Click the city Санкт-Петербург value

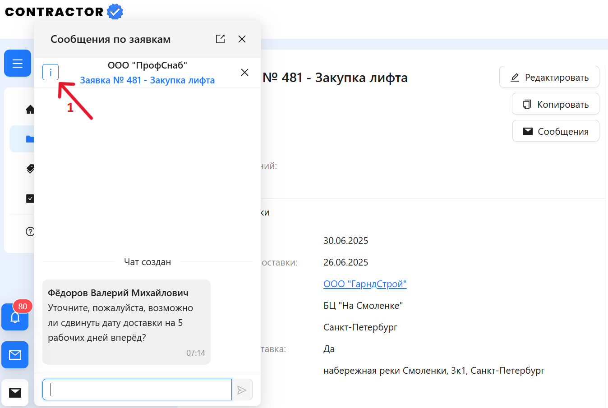pos(360,327)
